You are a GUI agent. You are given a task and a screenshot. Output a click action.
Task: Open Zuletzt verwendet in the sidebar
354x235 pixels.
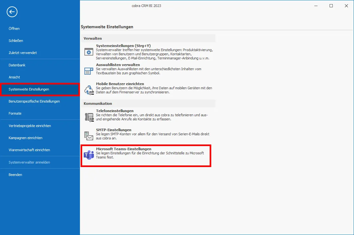(x=23, y=53)
